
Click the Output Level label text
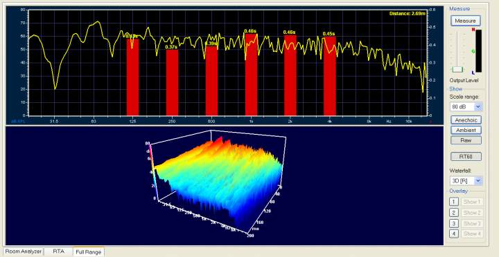pos(464,81)
